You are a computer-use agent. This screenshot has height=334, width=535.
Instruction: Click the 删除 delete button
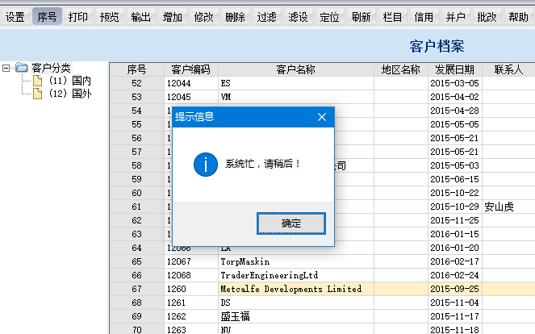click(x=235, y=16)
